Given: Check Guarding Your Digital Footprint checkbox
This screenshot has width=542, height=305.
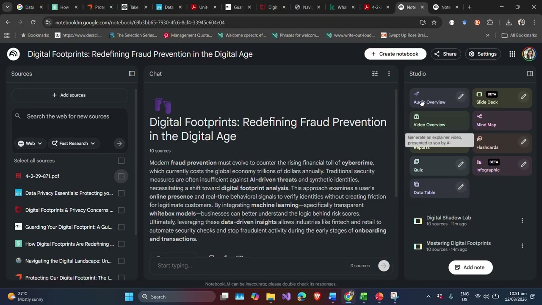Looking at the screenshot, I should pyautogui.click(x=121, y=227).
